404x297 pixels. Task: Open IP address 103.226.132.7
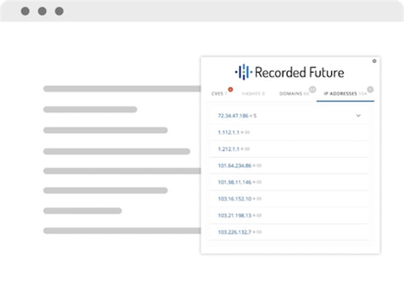pyautogui.click(x=234, y=232)
